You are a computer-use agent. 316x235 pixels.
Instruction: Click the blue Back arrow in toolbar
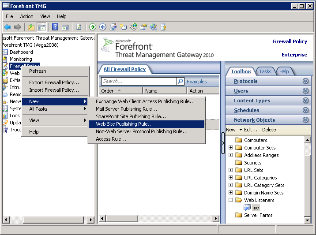click(8, 27)
